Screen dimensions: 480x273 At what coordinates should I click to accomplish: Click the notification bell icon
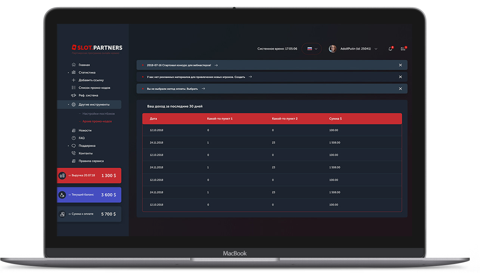(390, 49)
